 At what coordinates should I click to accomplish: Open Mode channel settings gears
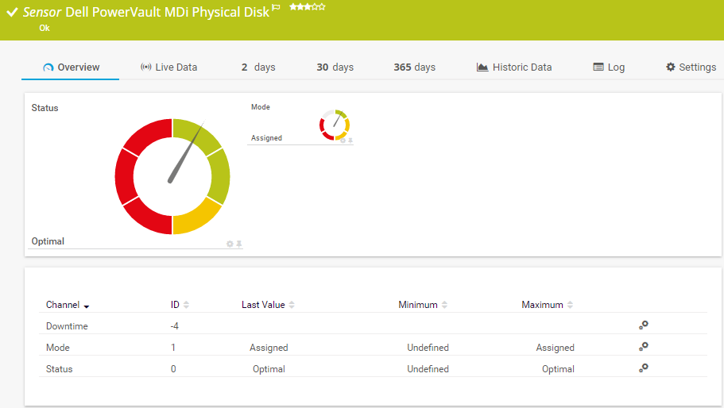point(643,347)
